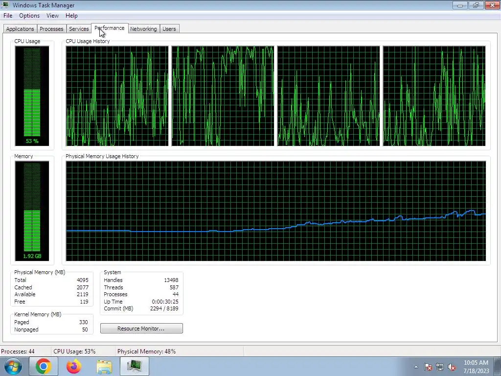501x376 pixels.
Task: Launch Firefox from the taskbar
Action: click(74, 366)
